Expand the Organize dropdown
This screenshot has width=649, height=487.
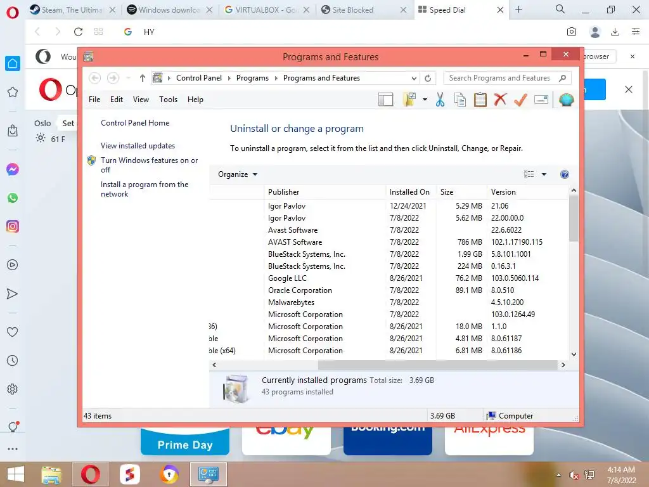point(238,174)
